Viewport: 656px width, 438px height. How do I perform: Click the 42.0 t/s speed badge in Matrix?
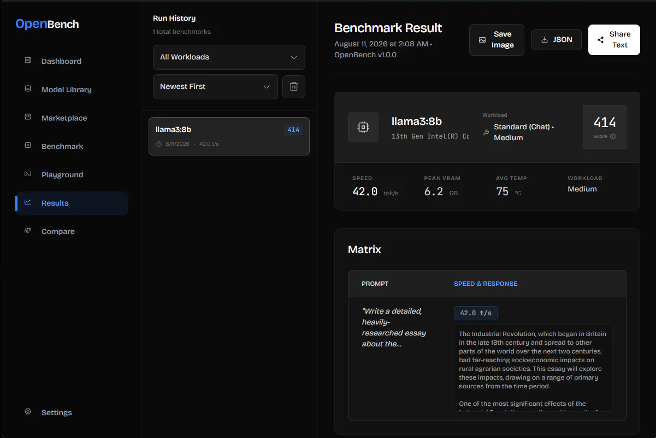point(476,313)
